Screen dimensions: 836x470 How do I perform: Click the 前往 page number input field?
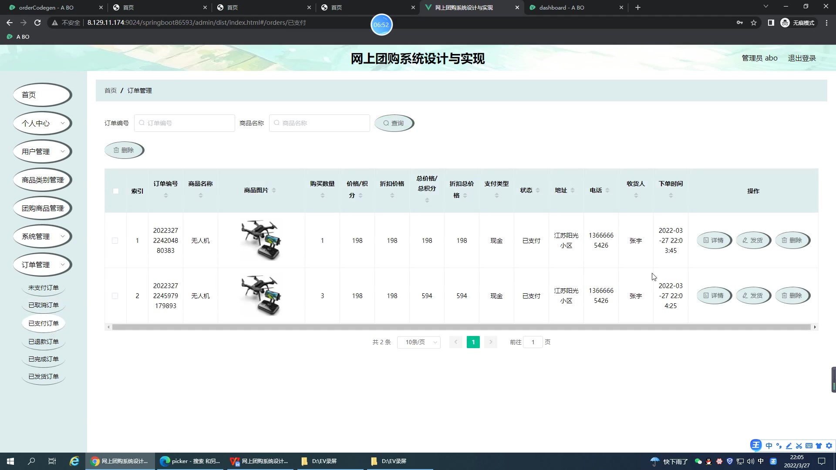(x=533, y=342)
